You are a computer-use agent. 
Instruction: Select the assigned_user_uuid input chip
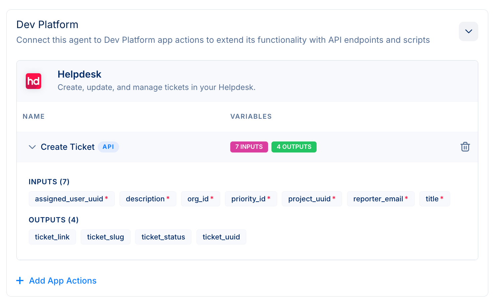tap(71, 199)
